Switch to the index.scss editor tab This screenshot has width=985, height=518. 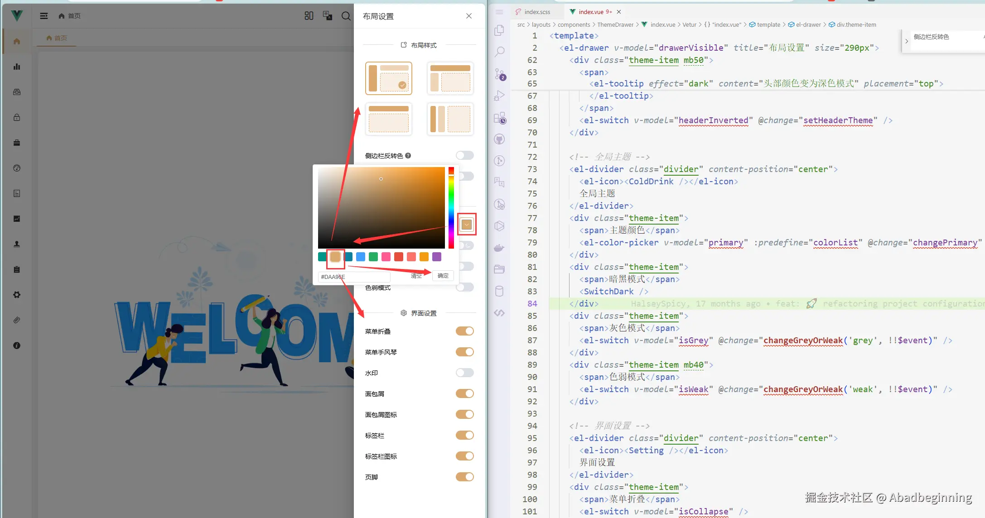(x=537, y=12)
